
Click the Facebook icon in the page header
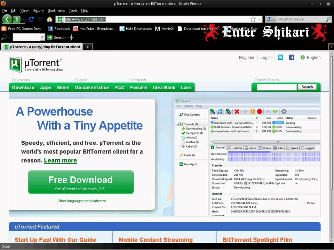(x=292, y=57)
